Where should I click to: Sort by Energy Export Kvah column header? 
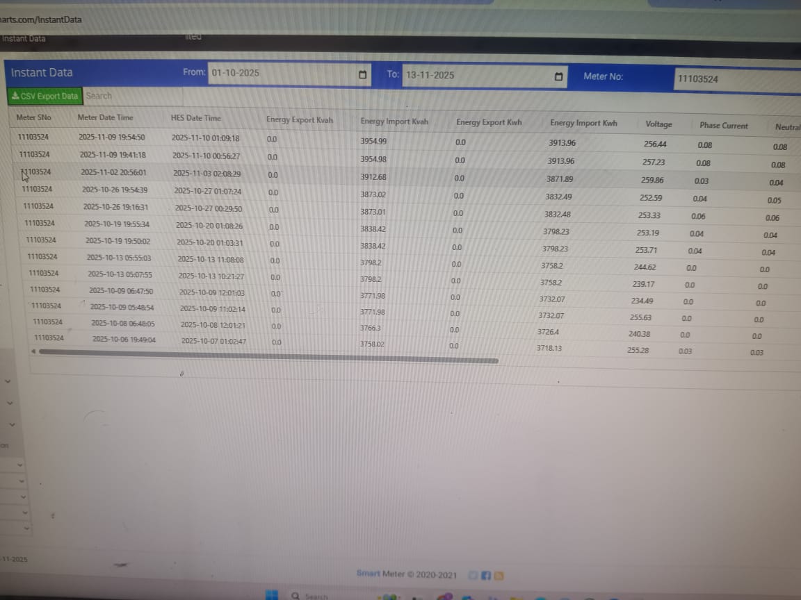(x=300, y=120)
